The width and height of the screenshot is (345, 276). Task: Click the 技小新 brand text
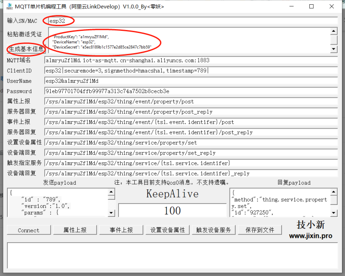[311, 225]
